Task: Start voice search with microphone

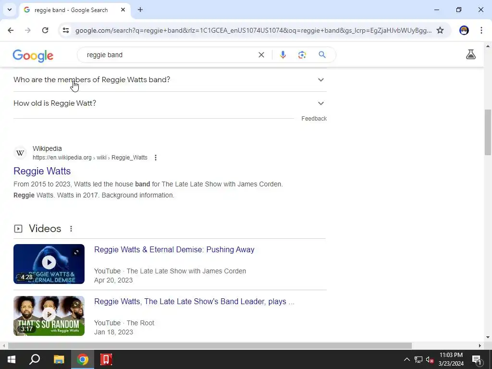Action: [283, 55]
